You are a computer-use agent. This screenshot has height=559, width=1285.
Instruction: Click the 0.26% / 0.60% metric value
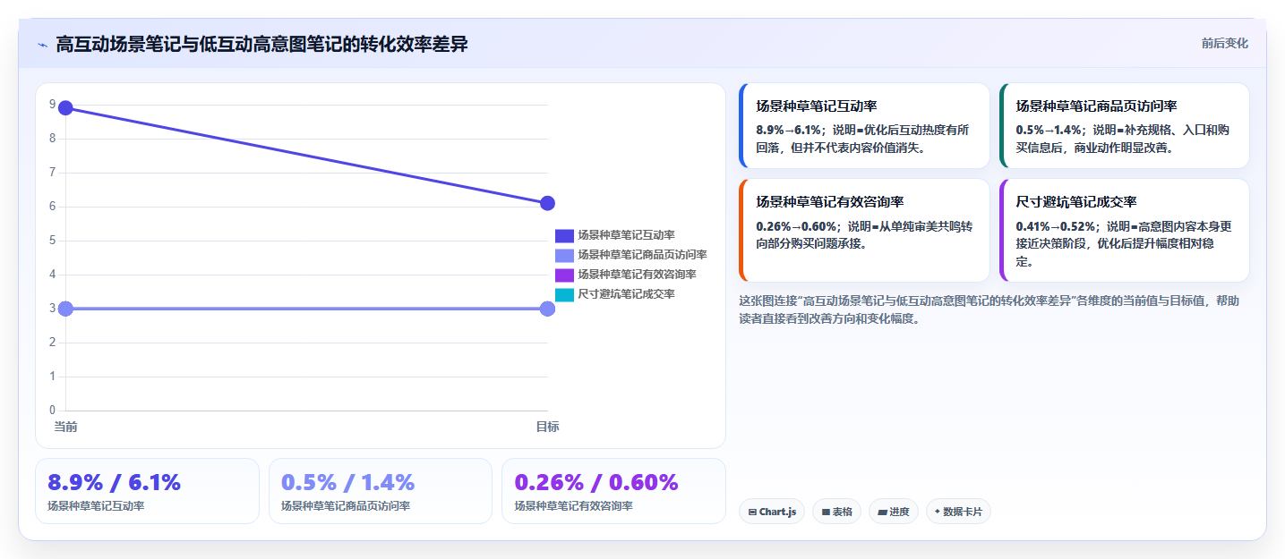click(596, 483)
